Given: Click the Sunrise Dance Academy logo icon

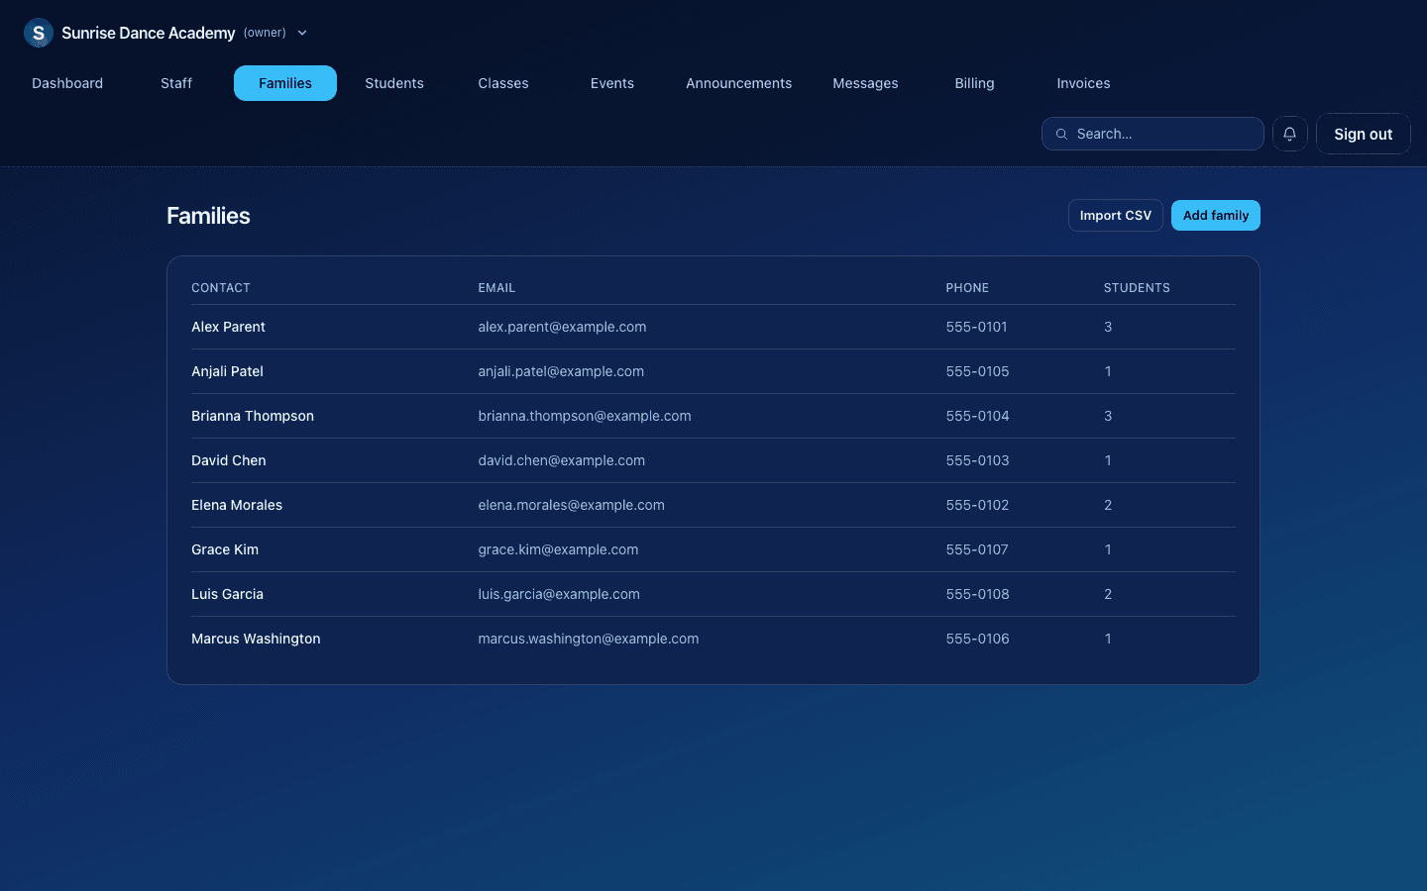Looking at the screenshot, I should [x=39, y=33].
